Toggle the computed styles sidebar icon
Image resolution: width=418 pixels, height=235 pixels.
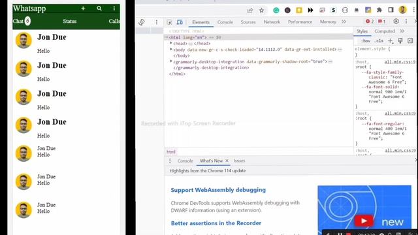[x=410, y=40]
